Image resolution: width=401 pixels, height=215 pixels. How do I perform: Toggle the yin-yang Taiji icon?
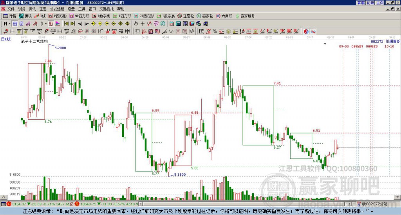306,31
